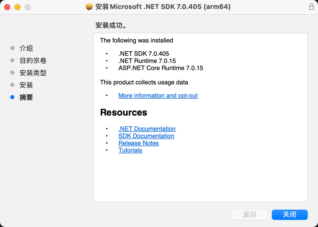Open the SDK Documentation link
Image resolution: width=318 pixels, height=227 pixels.
[146, 136]
